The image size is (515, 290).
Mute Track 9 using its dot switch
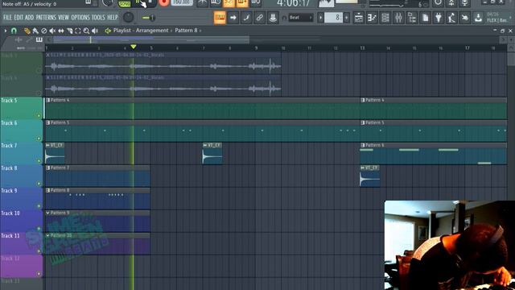click(39, 206)
